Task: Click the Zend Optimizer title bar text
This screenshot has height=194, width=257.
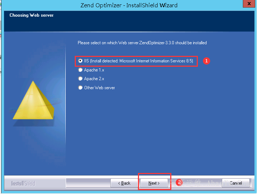Action: pyautogui.click(x=129, y=5)
